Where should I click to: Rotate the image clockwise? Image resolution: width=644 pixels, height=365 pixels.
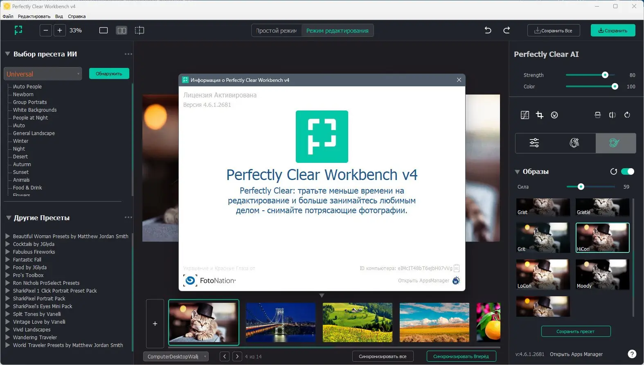[627, 115]
